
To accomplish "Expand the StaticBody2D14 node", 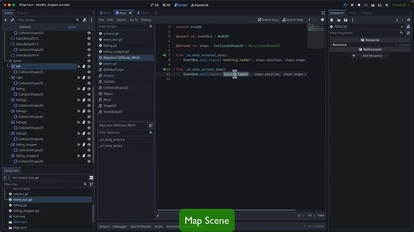I will [10, 55].
